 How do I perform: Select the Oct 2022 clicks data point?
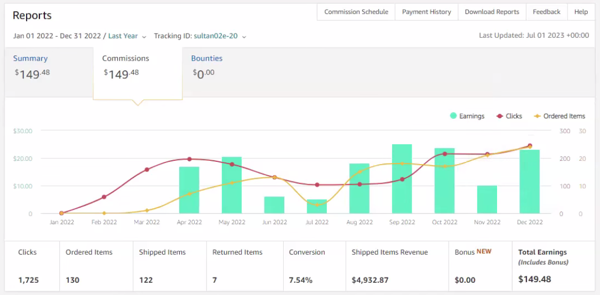[x=445, y=153]
